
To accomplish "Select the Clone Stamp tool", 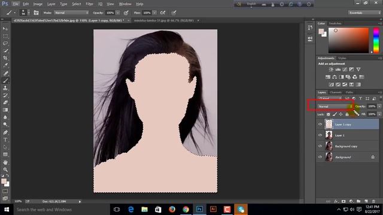I will [5, 88].
